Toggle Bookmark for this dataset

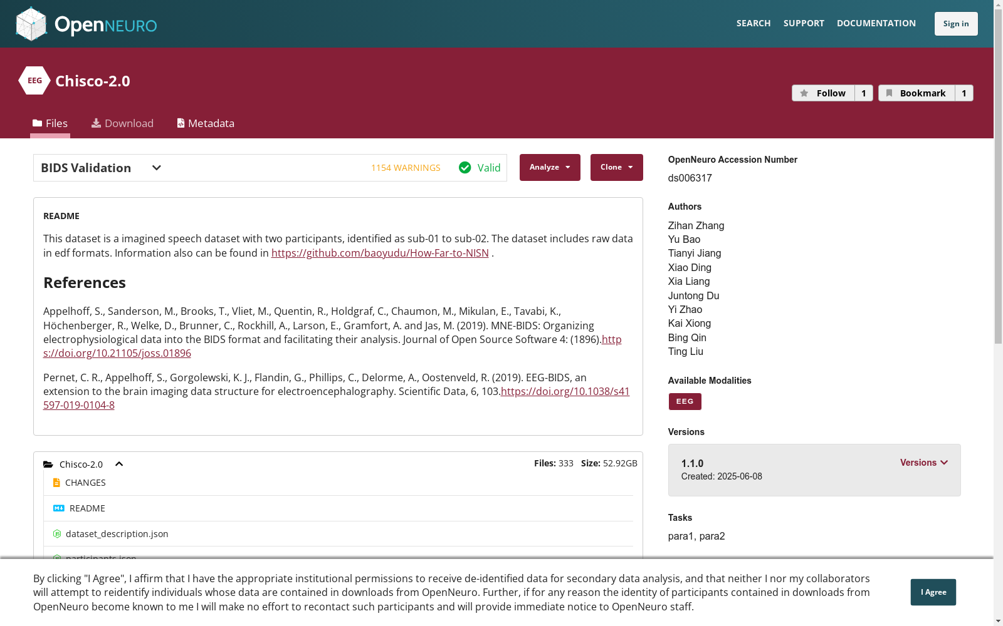pyautogui.click(x=916, y=93)
